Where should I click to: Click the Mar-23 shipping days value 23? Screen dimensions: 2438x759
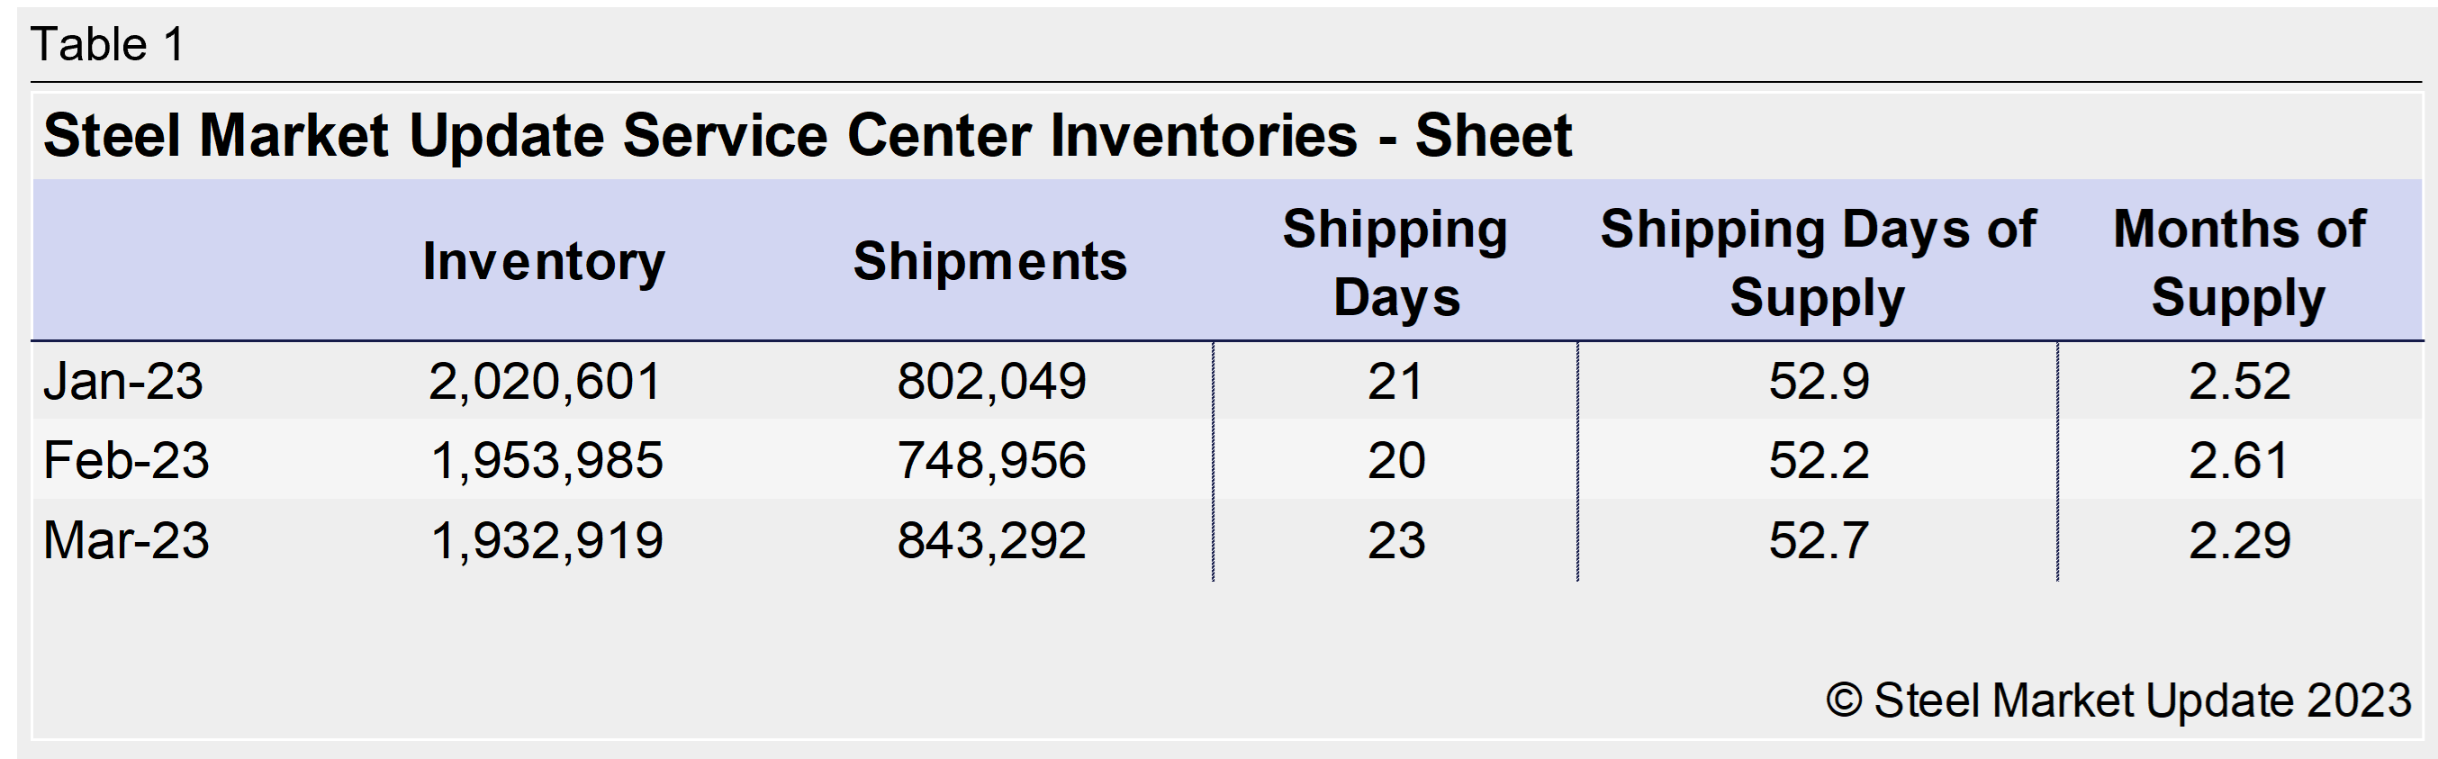click(x=1396, y=540)
